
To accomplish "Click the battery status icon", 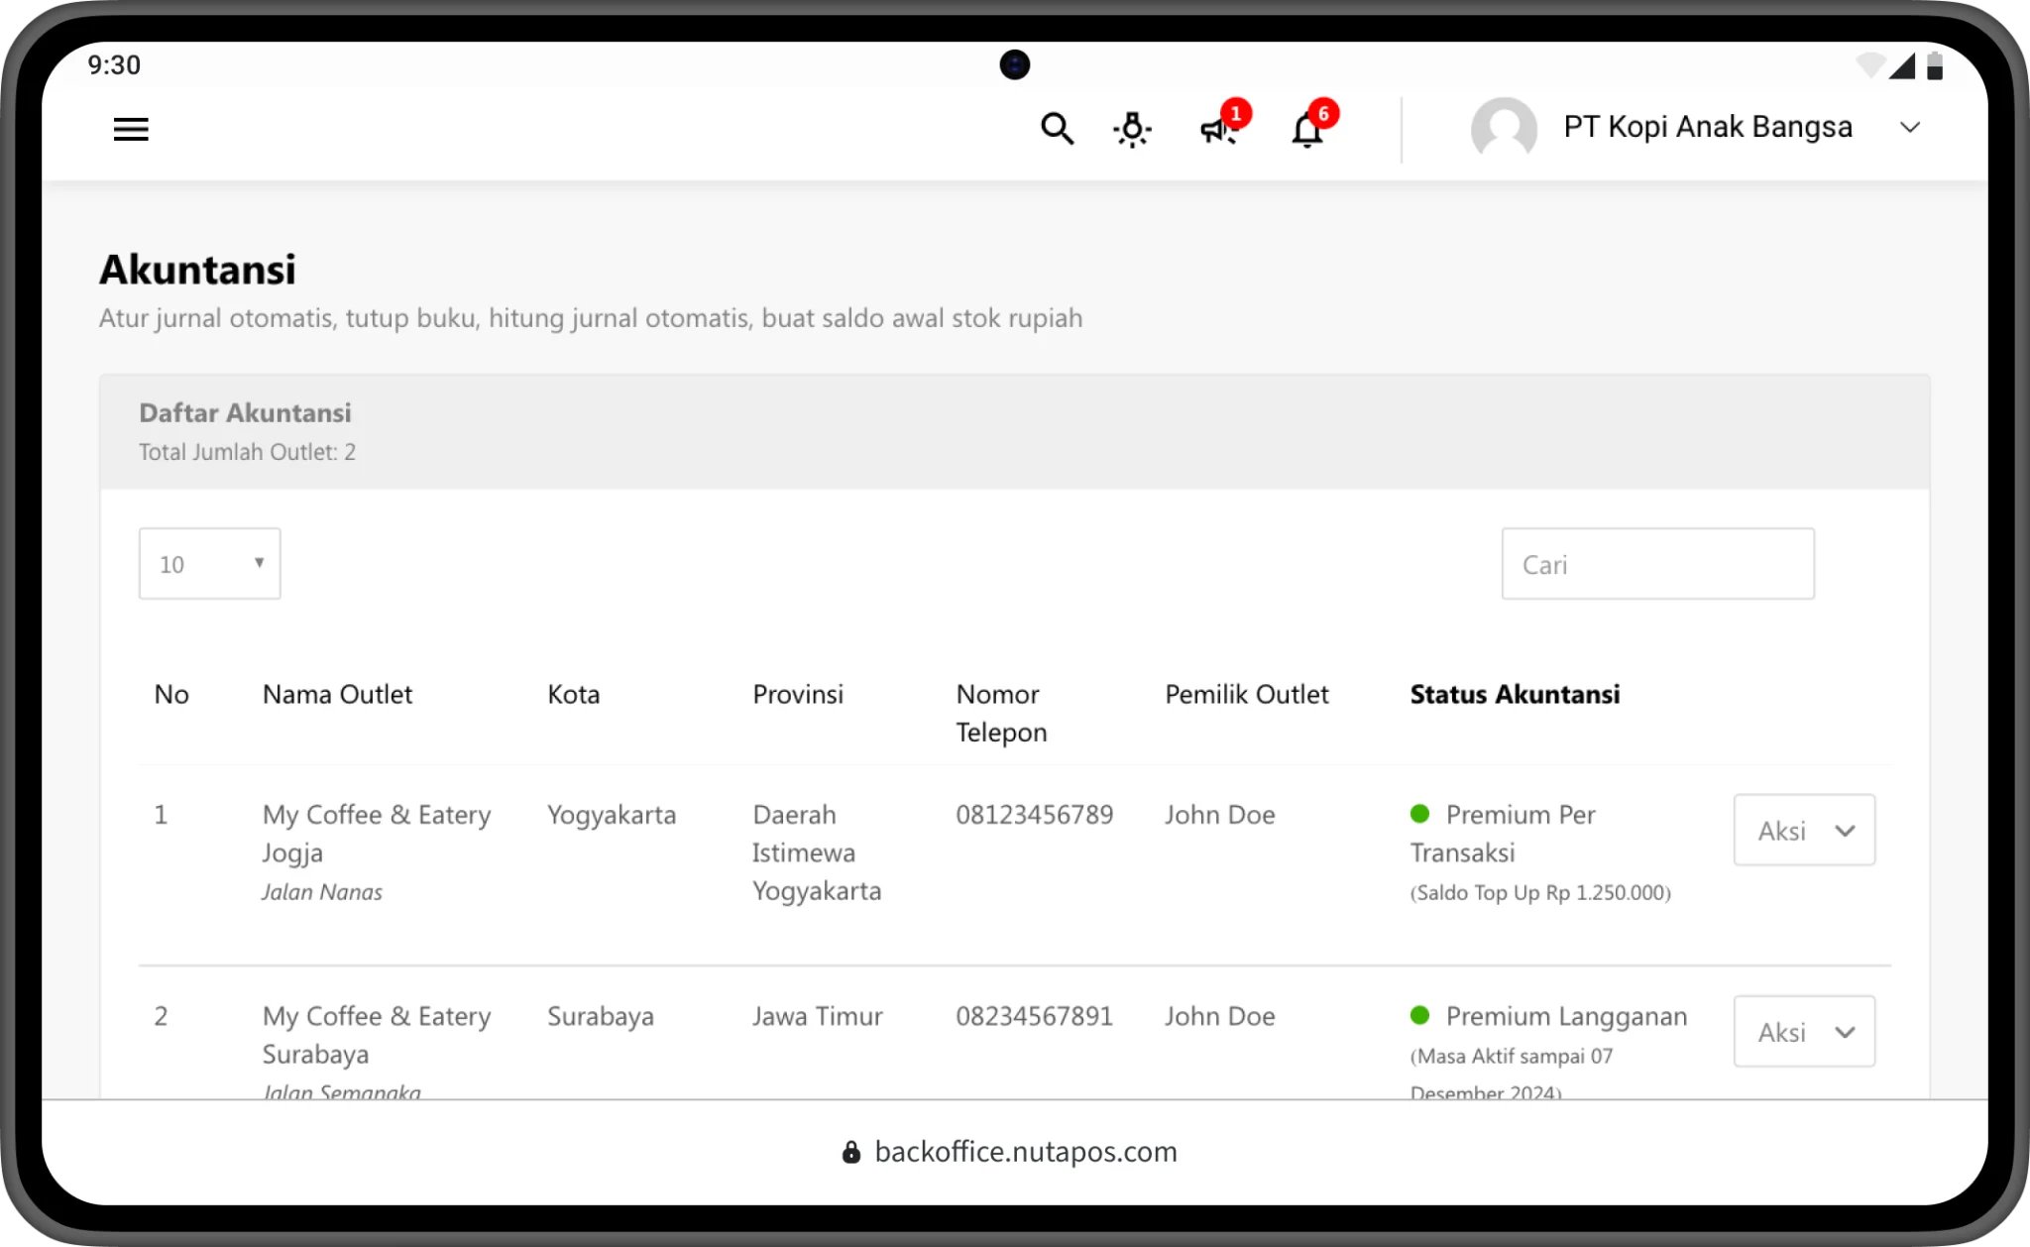I will [x=1934, y=66].
